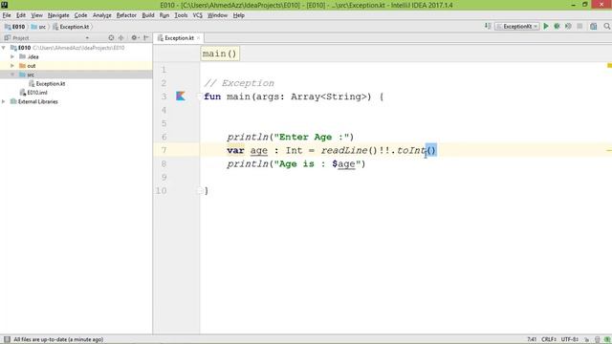Open the Edit menu
This screenshot has width=612, height=344.
coord(21,15)
